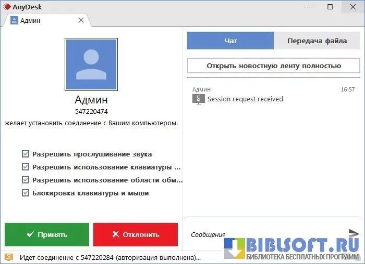Viewport: 365px width, 264px height.
Task: Focus the Сообщение message input field
Action: click(266, 234)
